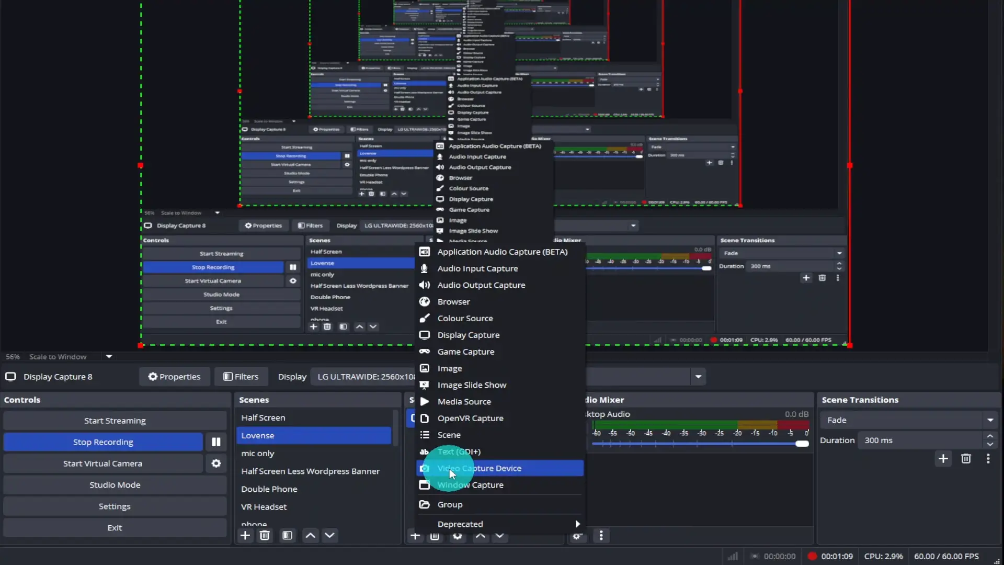Select the Double Phone scene
Image resolution: width=1004 pixels, height=565 pixels.
314,489
